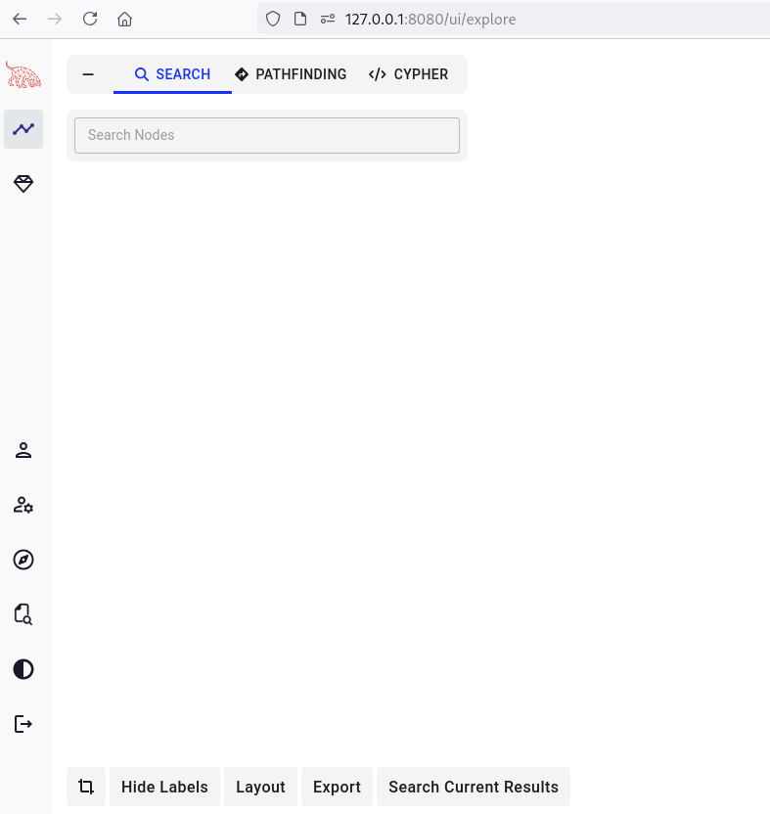Reload the page with the browser refresh button

click(90, 19)
